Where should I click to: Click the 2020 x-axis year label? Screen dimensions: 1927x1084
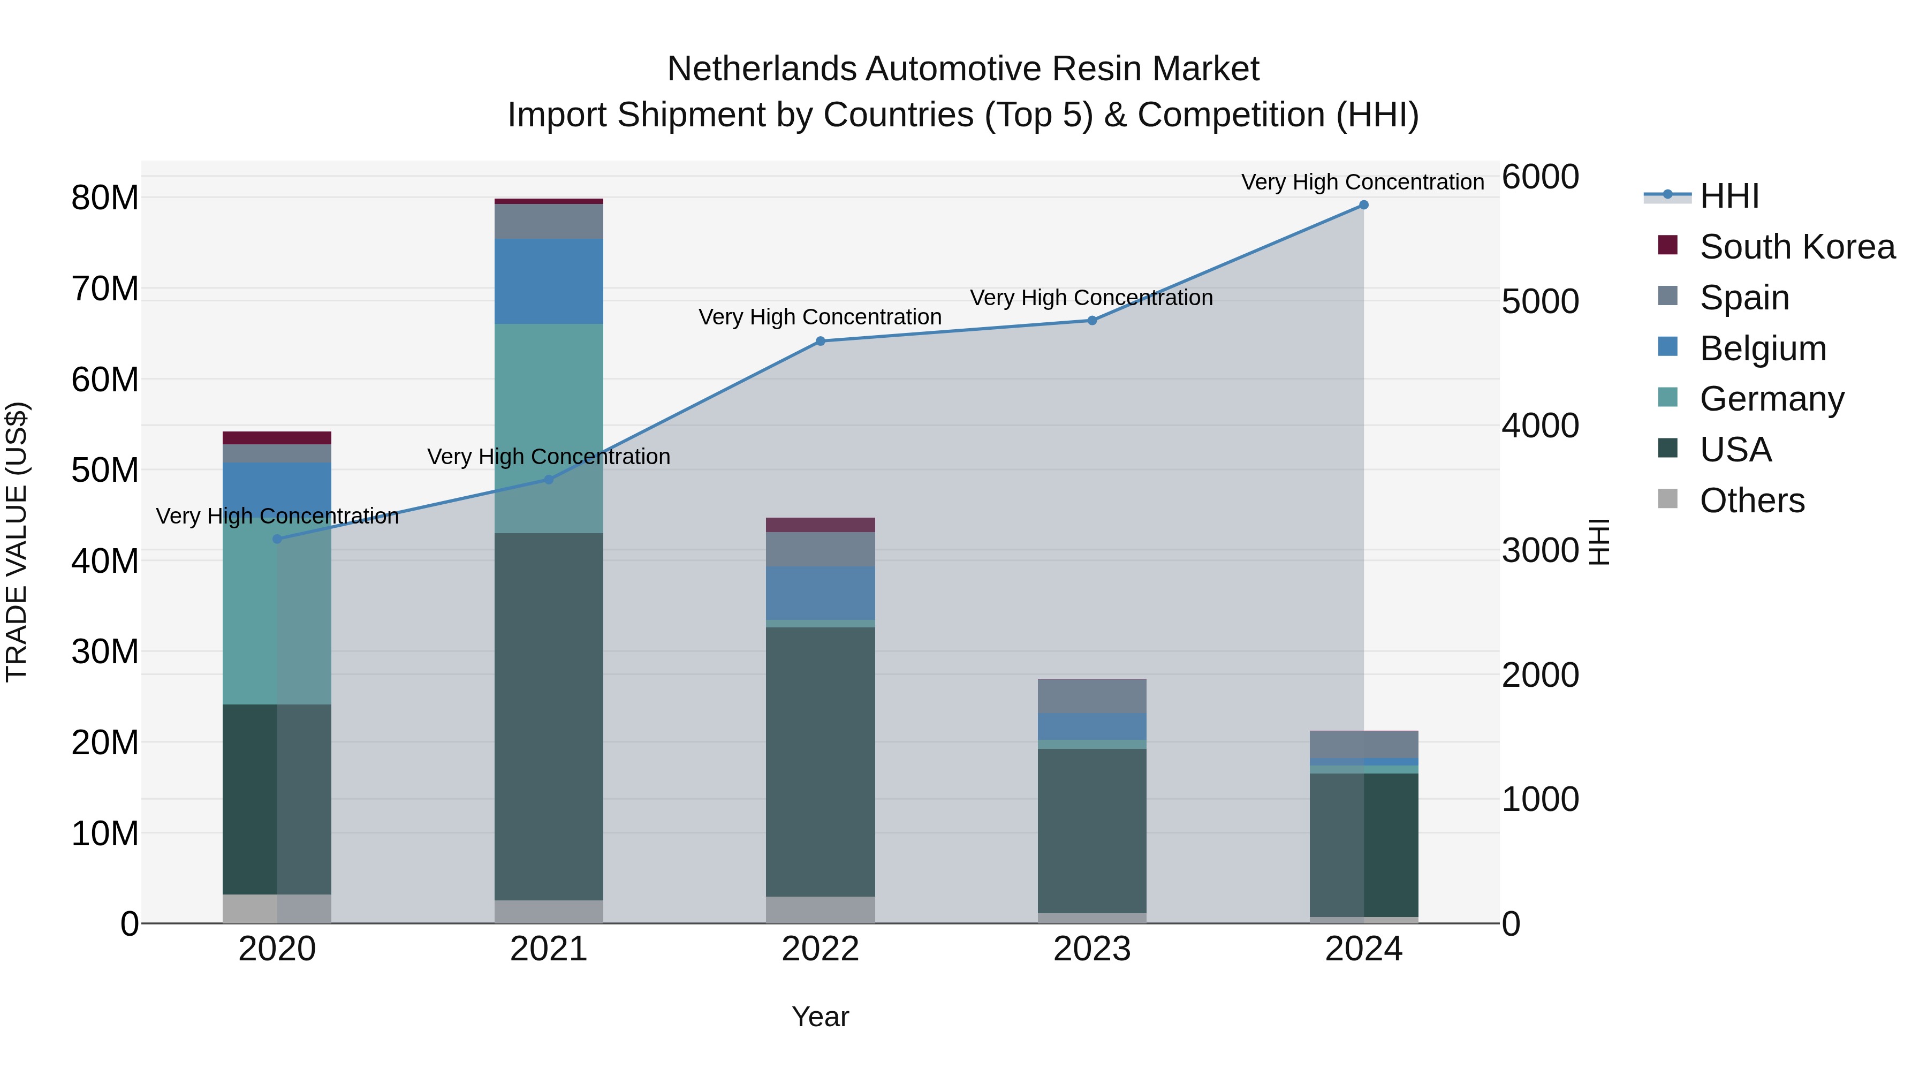[x=277, y=949]
